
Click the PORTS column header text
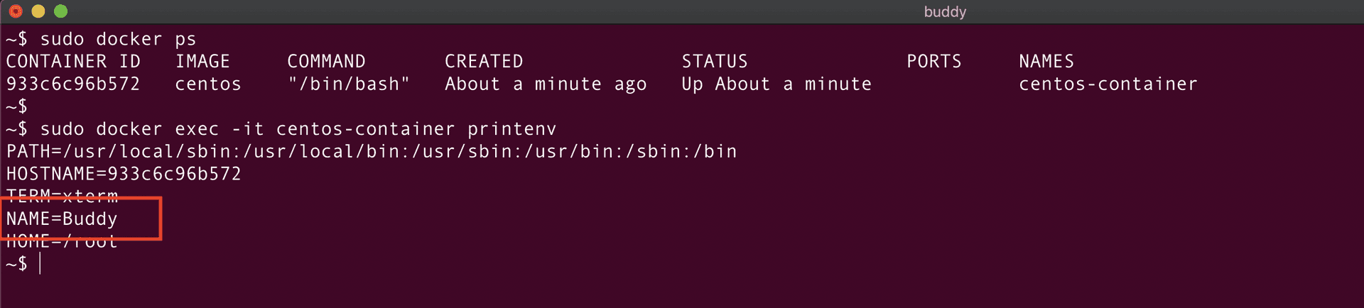point(933,62)
